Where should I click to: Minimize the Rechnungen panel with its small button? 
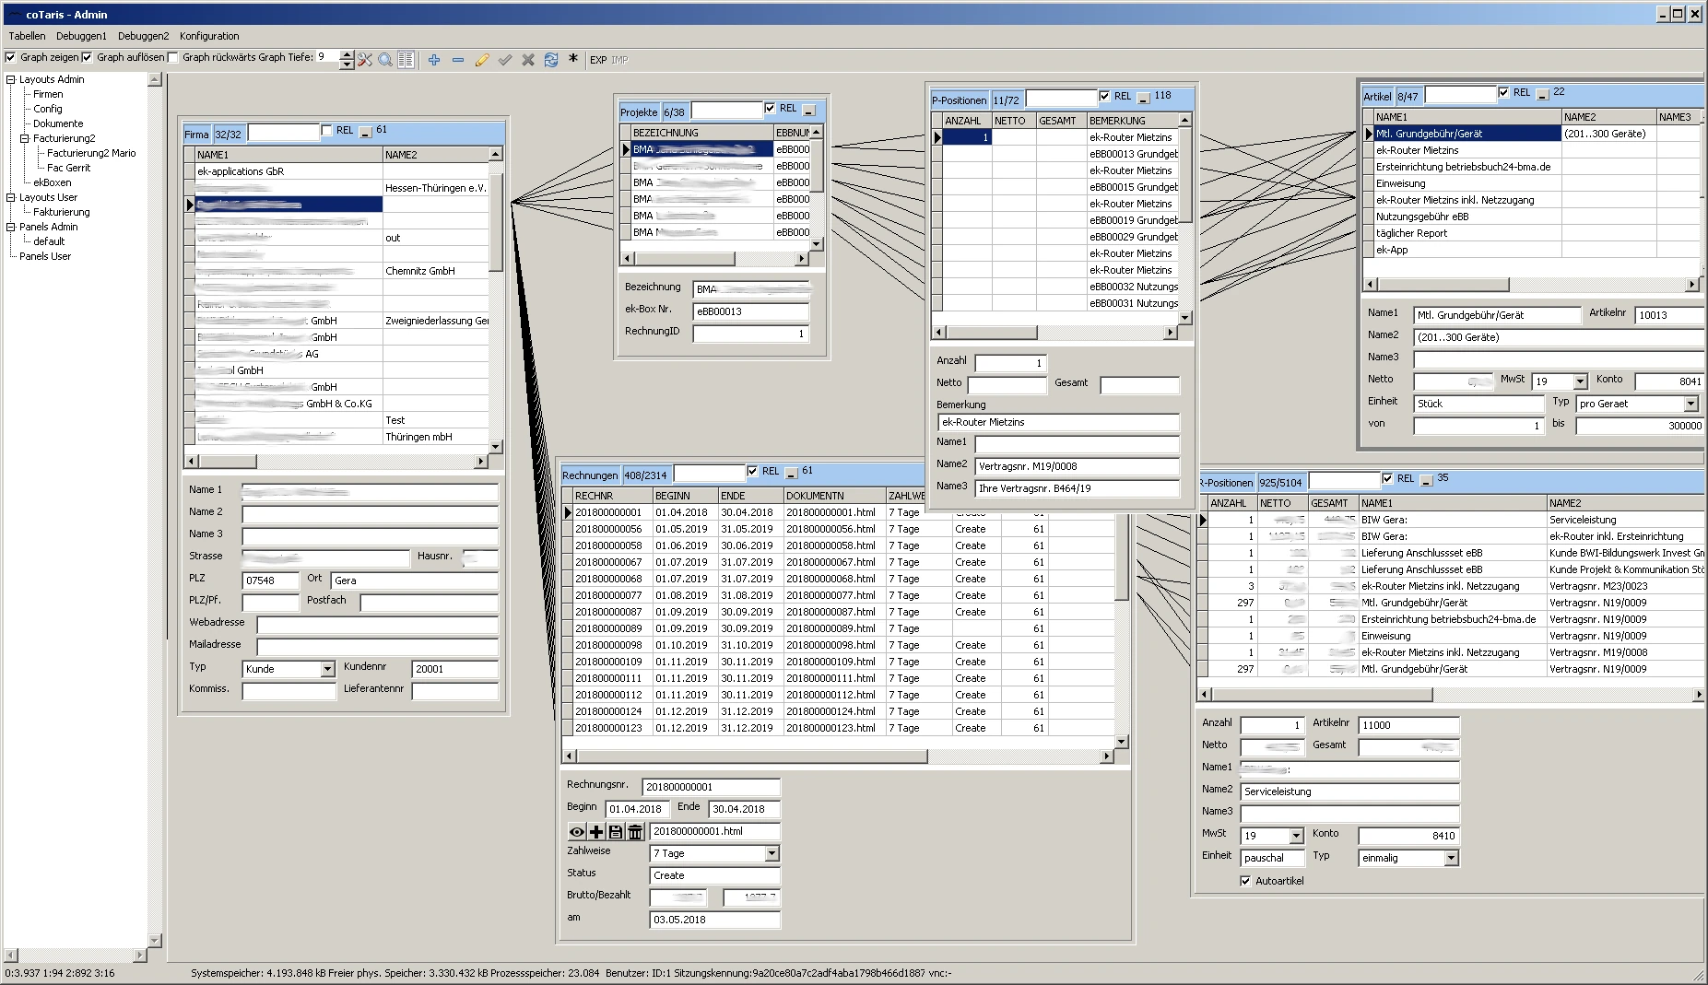[x=792, y=474]
